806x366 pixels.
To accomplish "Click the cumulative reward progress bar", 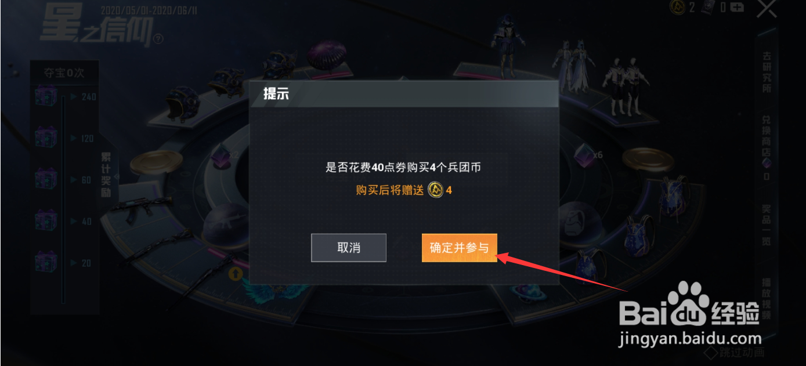I will point(63,200).
